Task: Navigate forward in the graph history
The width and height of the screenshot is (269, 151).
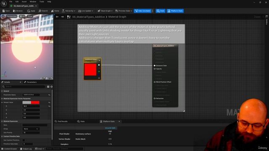Action: (x=63, y=17)
